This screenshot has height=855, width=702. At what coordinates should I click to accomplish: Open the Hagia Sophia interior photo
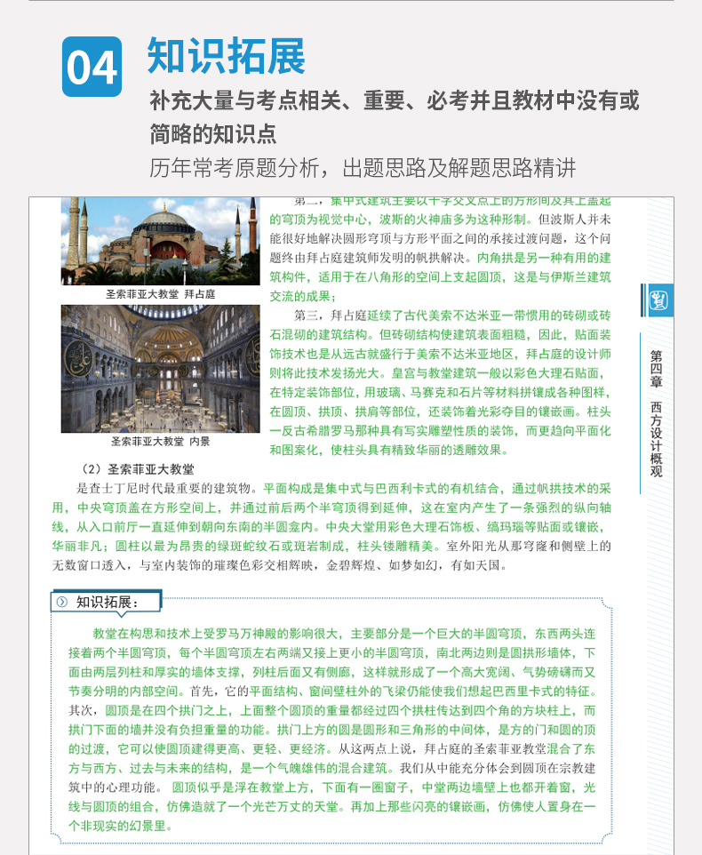point(160,369)
